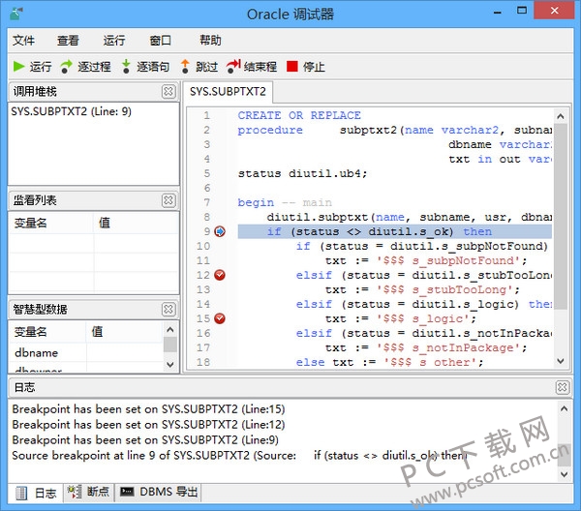Close the Call Stack (调用堆栈) panel
This screenshot has width=581, height=511.
click(x=168, y=91)
